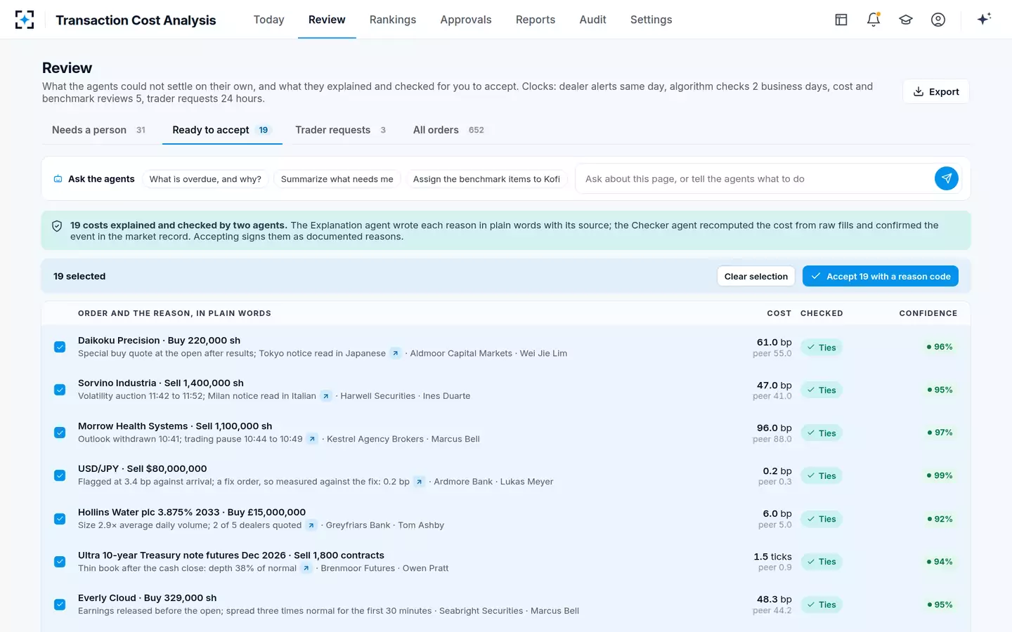Open the user account icon
The image size is (1012, 632).
click(x=938, y=20)
